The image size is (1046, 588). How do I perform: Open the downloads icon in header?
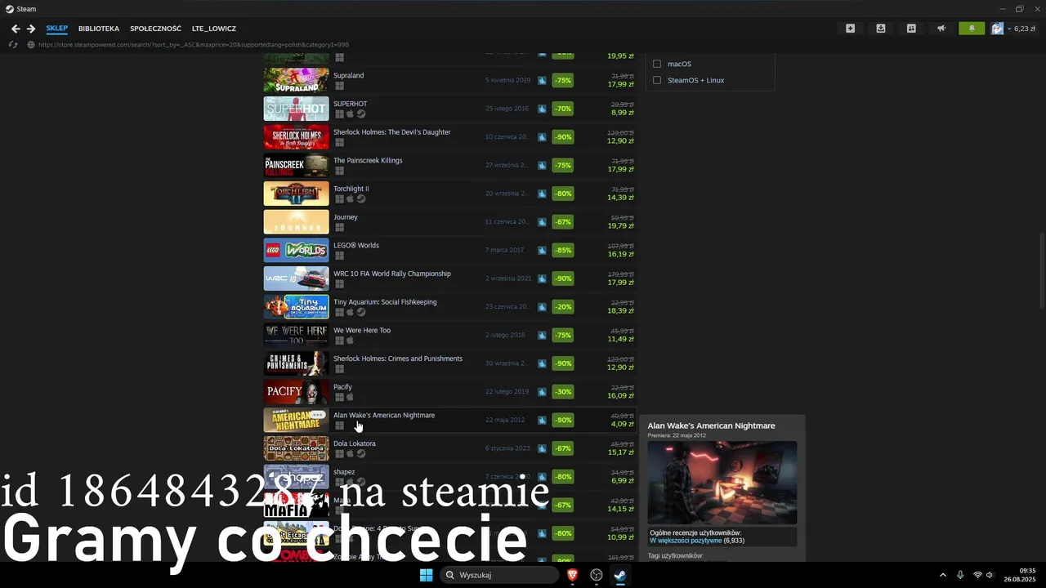(880, 29)
